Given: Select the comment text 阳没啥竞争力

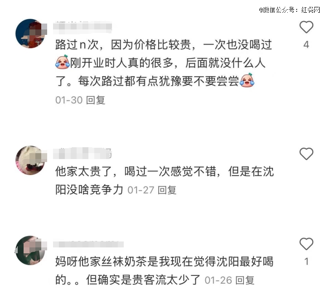Looking at the screenshot, I should click(x=89, y=190).
